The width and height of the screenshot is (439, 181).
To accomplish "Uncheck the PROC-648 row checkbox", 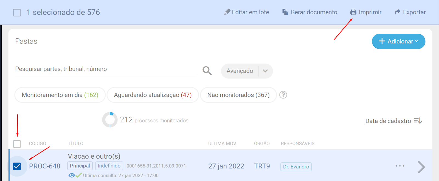I will tap(17, 166).
